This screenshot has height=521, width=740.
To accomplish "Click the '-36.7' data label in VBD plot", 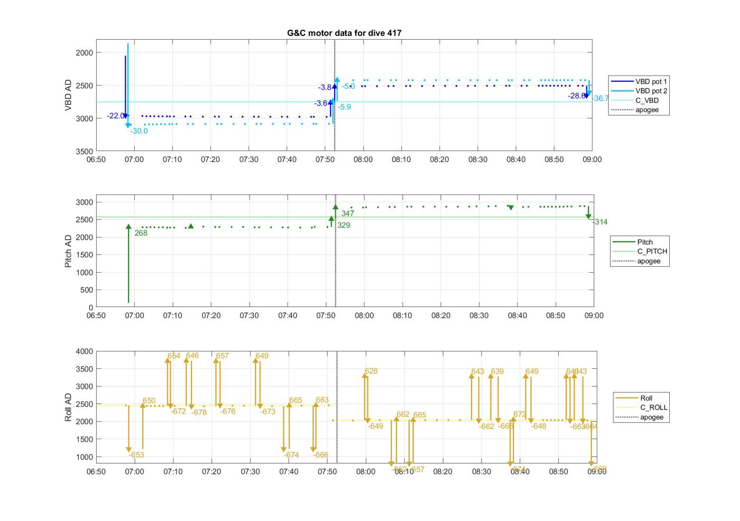I will (x=600, y=98).
